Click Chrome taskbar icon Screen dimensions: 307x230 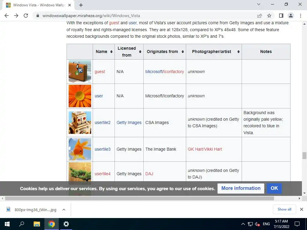click(x=52, y=224)
